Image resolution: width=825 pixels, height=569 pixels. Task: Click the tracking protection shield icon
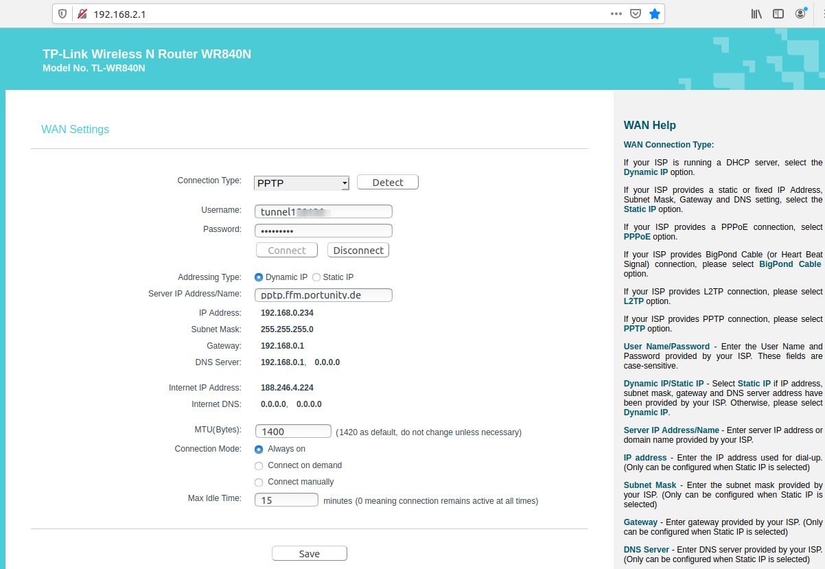[62, 14]
